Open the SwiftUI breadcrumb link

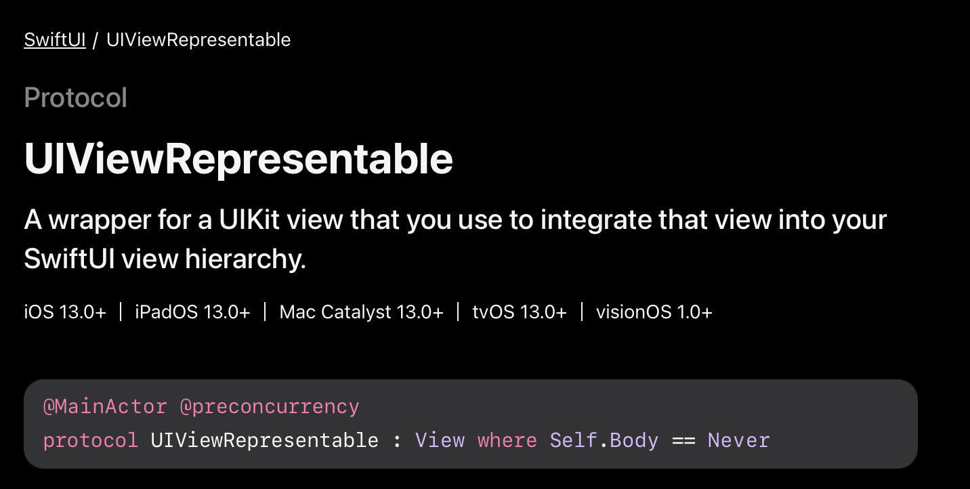(x=55, y=40)
